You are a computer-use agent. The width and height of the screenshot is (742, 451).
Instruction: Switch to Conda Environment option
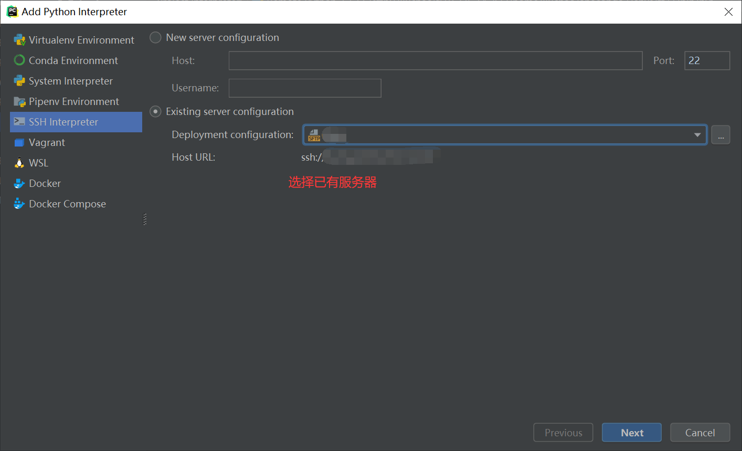(x=76, y=60)
